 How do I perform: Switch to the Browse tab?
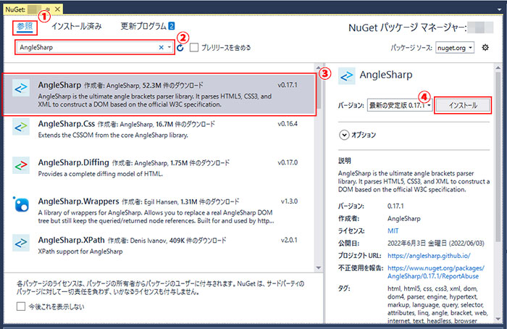point(25,27)
